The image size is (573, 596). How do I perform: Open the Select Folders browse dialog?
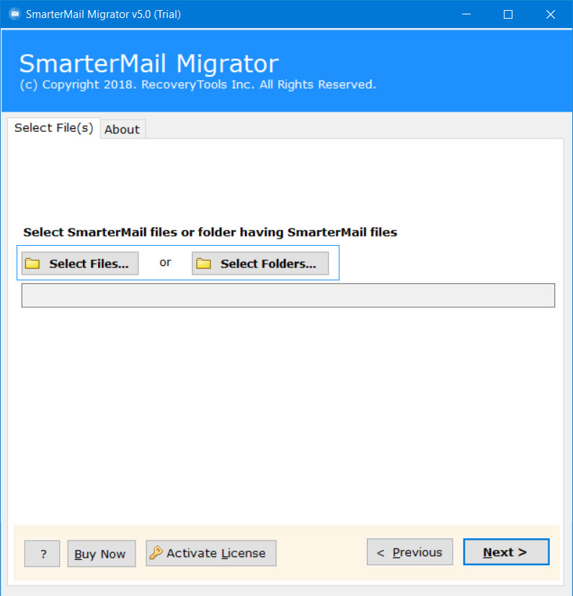coord(260,263)
